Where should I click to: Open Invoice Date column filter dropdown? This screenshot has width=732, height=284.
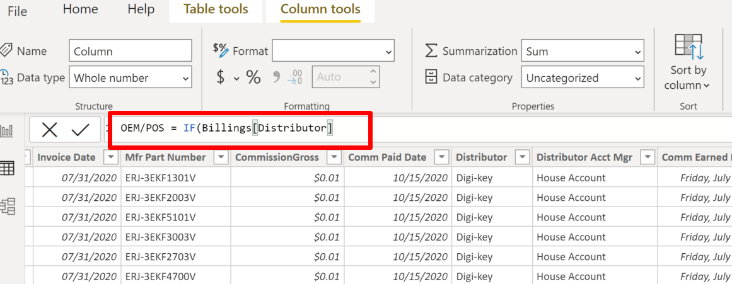[x=111, y=157]
